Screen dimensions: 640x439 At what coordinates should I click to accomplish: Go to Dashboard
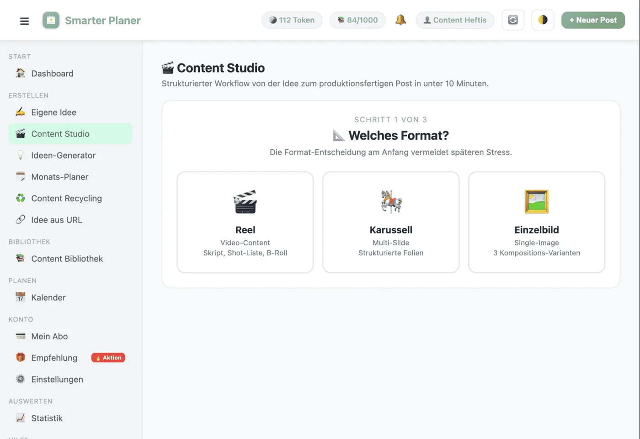tap(70, 74)
